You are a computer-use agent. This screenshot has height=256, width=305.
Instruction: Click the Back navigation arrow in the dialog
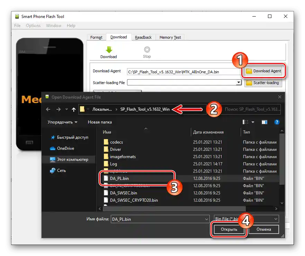pos(48,109)
